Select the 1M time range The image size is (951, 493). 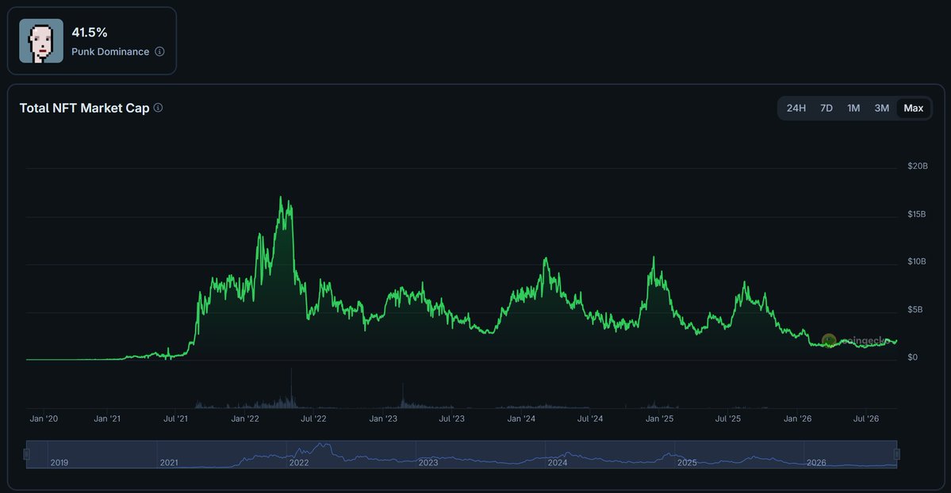(853, 108)
